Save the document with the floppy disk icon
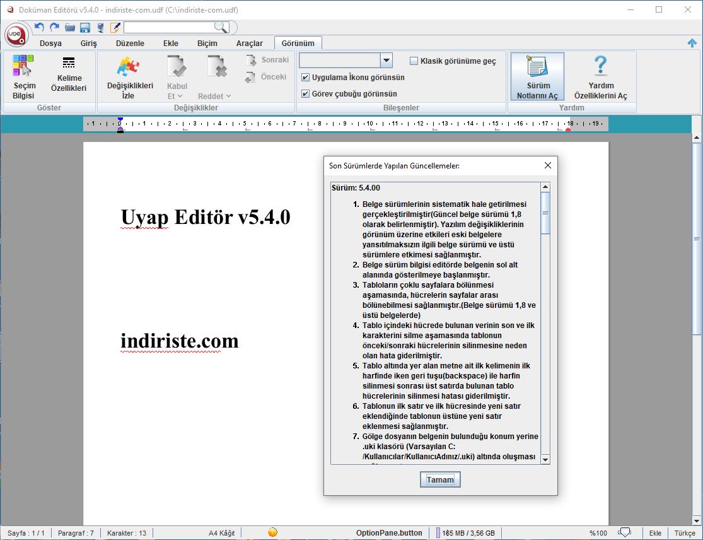 pyautogui.click(x=85, y=28)
